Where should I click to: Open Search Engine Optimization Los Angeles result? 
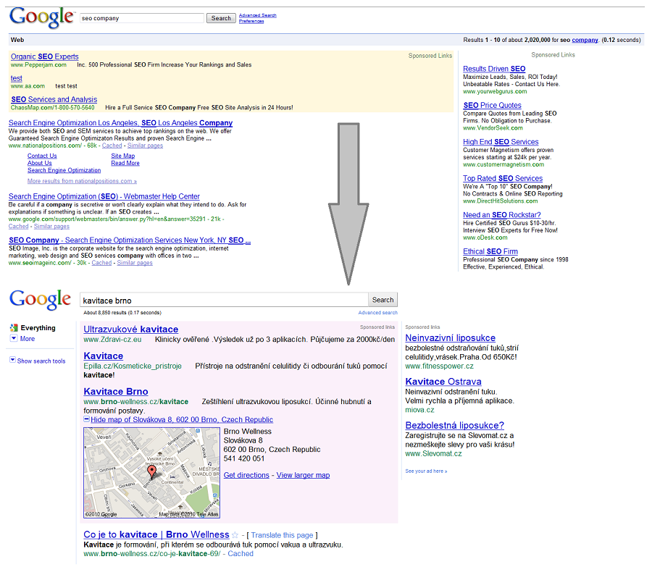120,123
